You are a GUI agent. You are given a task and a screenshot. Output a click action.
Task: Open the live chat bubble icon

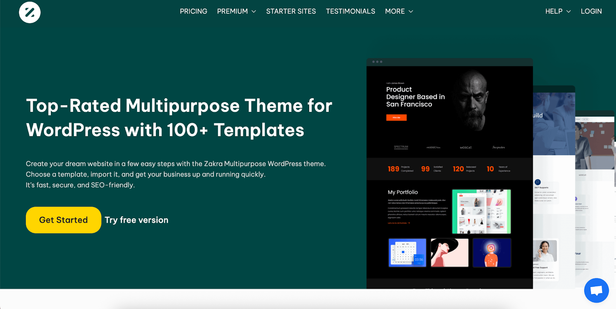(596, 290)
